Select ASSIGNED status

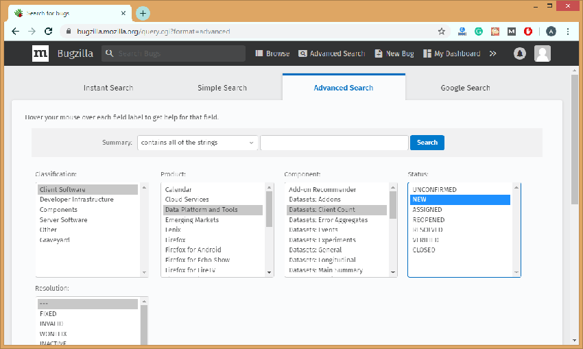(x=460, y=210)
